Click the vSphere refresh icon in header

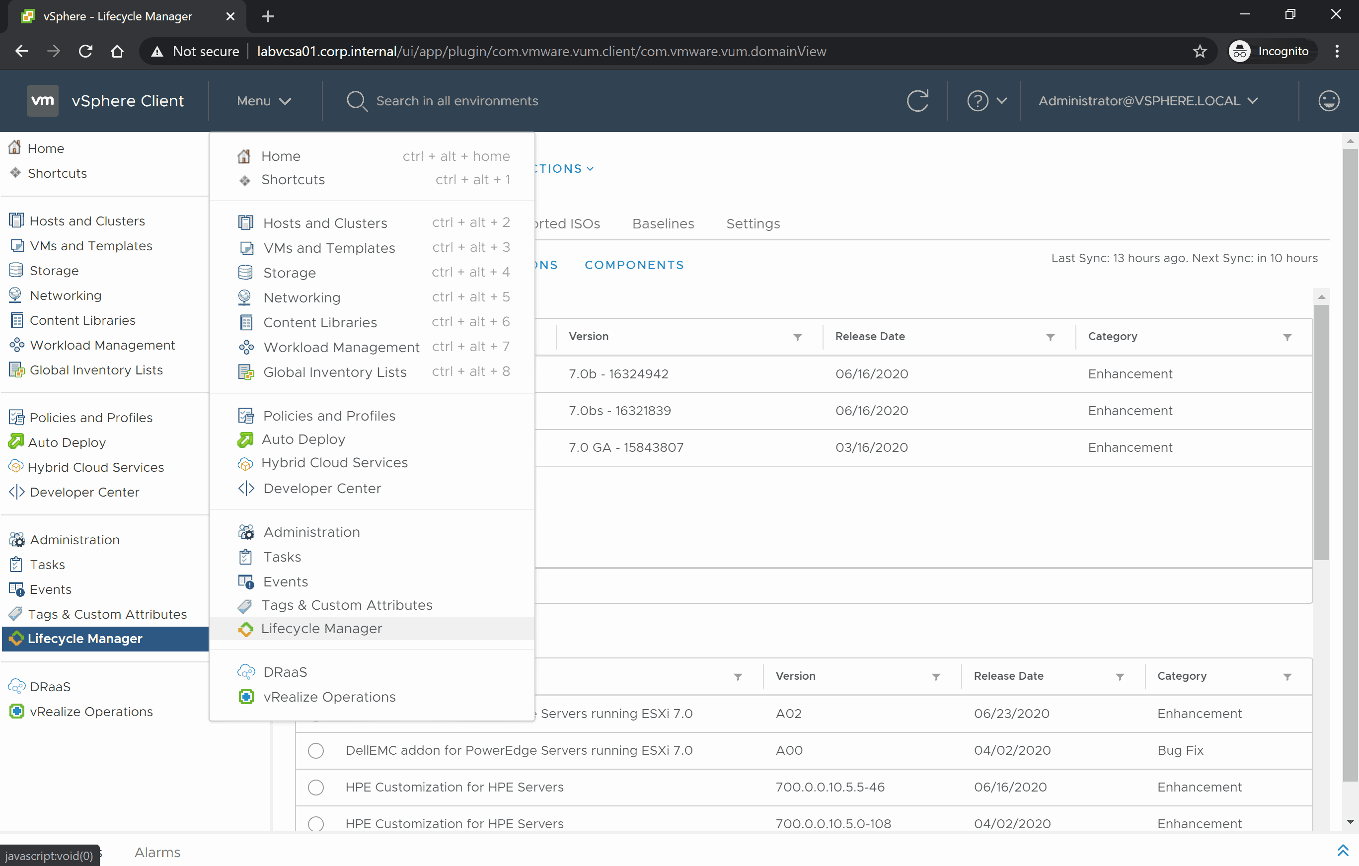(x=917, y=101)
